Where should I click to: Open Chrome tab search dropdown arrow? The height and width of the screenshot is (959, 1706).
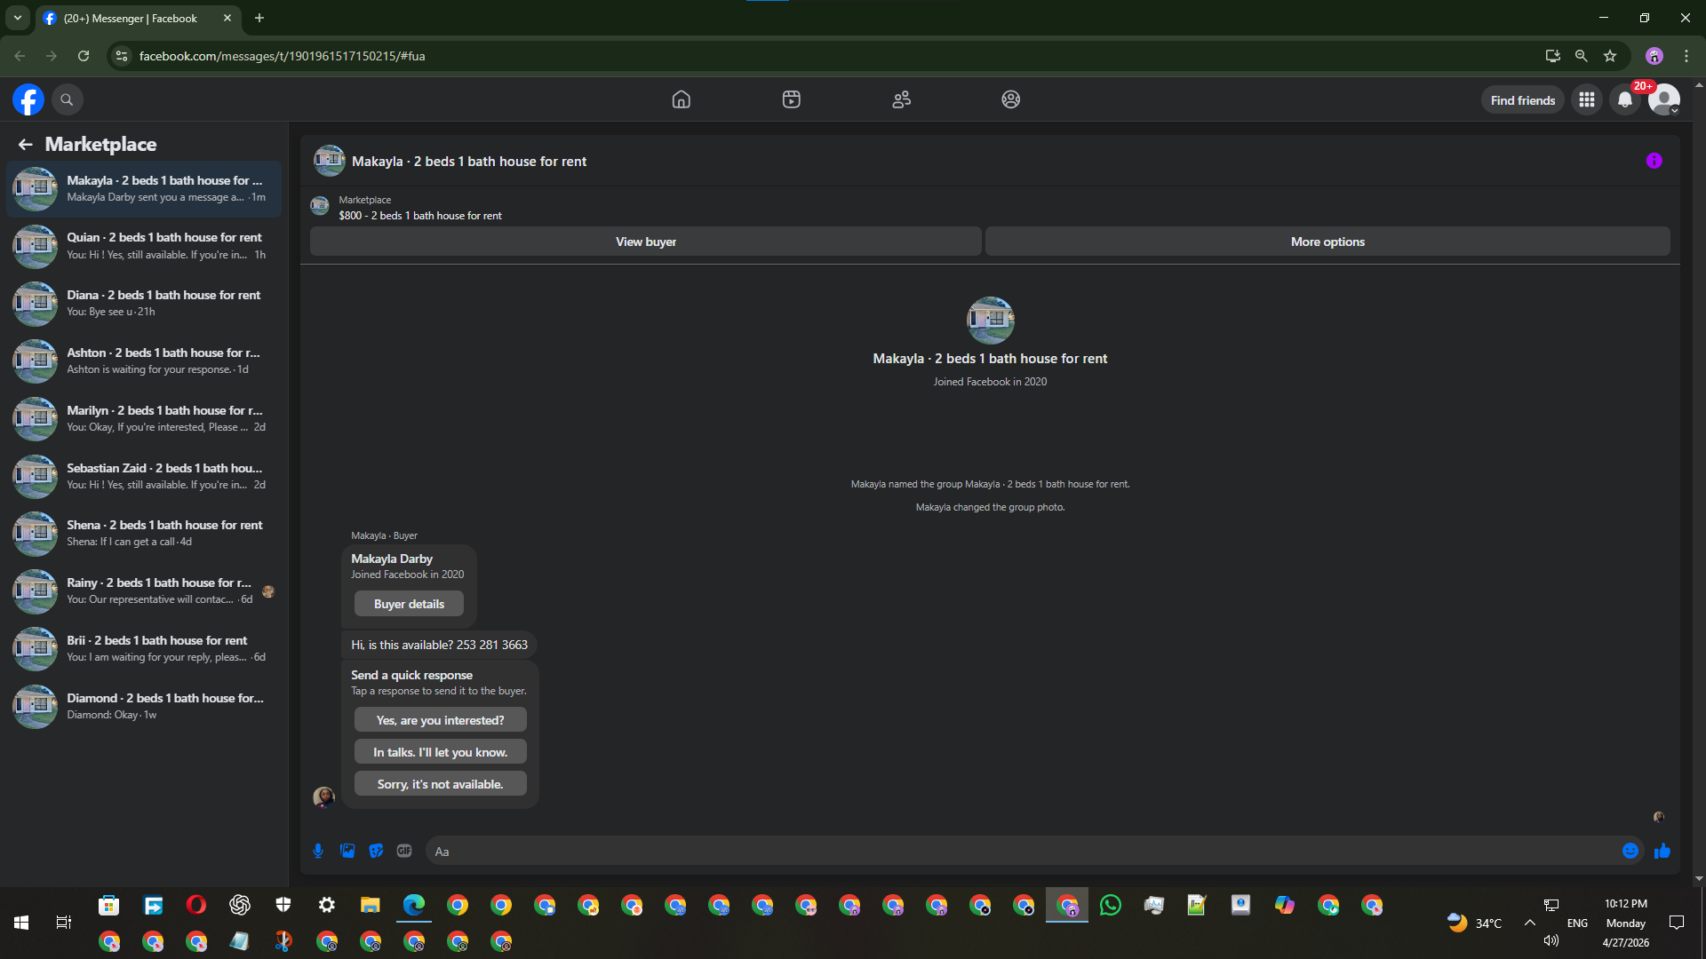pyautogui.click(x=17, y=18)
